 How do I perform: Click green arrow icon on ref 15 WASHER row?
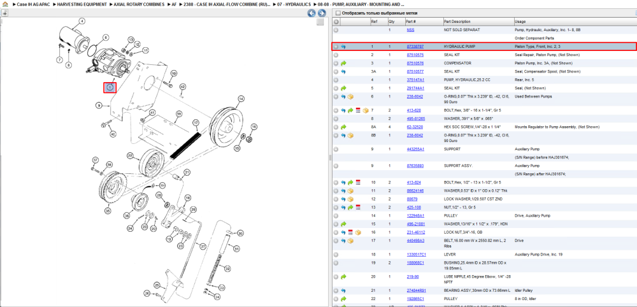pos(343,224)
